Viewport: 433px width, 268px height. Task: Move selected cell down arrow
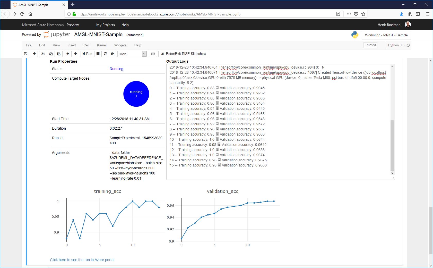75,54
